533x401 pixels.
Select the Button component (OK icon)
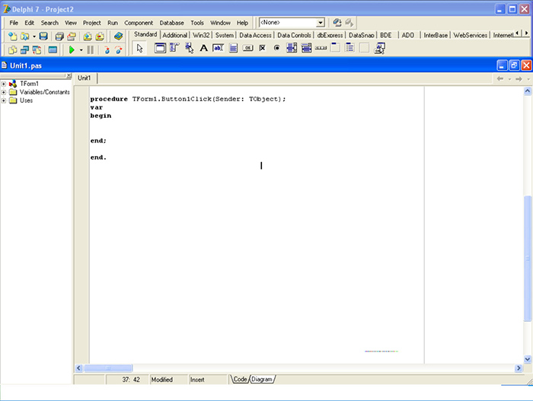coord(247,48)
